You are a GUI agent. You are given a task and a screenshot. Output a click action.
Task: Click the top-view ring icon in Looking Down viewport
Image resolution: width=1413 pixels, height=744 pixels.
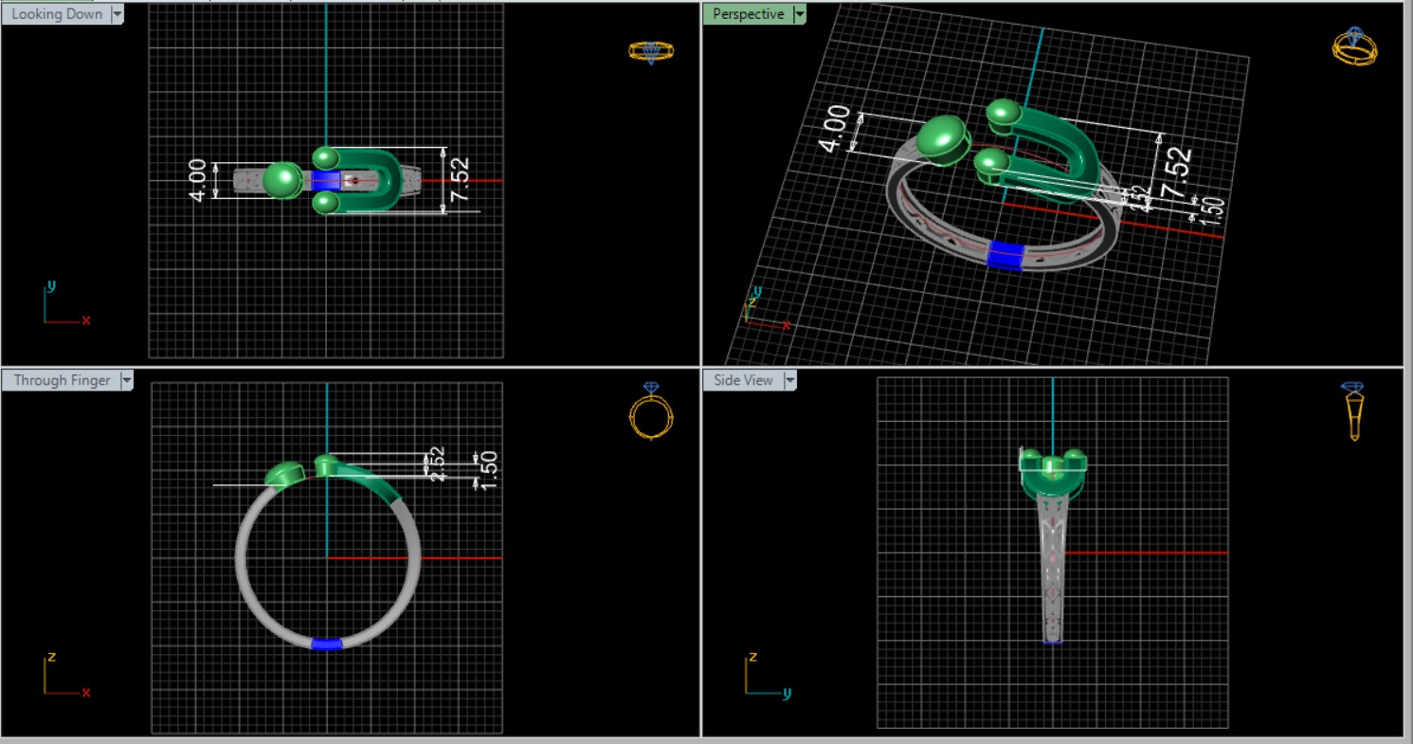(651, 51)
